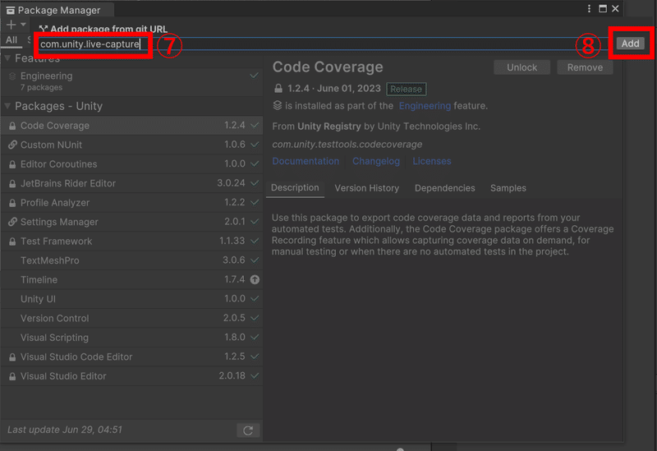This screenshot has height=451, width=657.
Task: Open the Engineering feature link
Action: pyautogui.click(x=425, y=106)
